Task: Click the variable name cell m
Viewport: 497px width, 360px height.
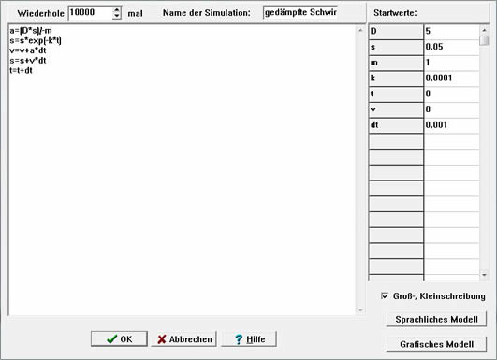Action: pyautogui.click(x=396, y=63)
